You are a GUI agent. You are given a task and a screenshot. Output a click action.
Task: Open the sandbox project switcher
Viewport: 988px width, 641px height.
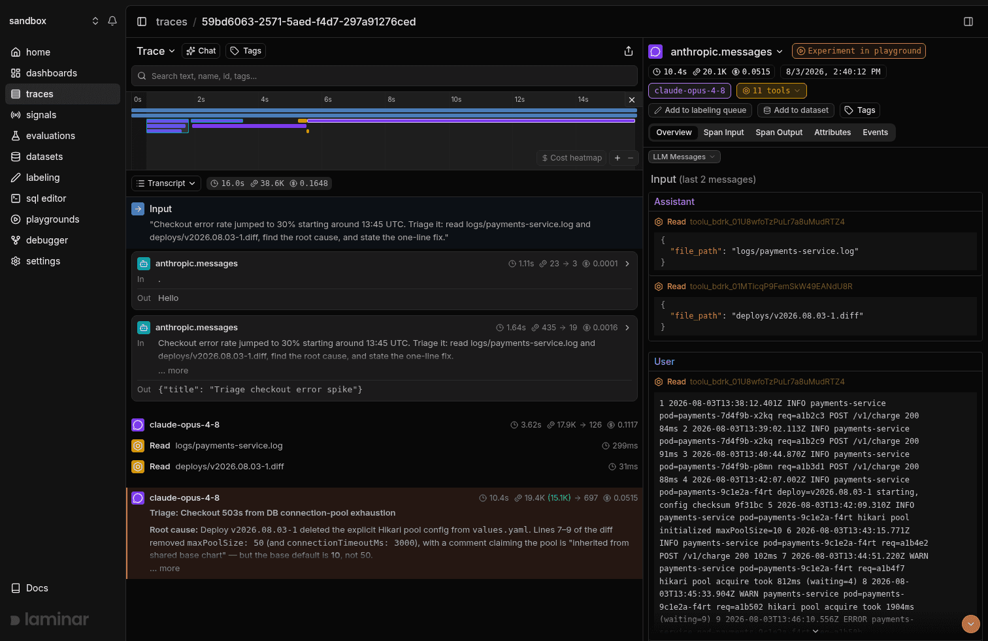coord(54,21)
